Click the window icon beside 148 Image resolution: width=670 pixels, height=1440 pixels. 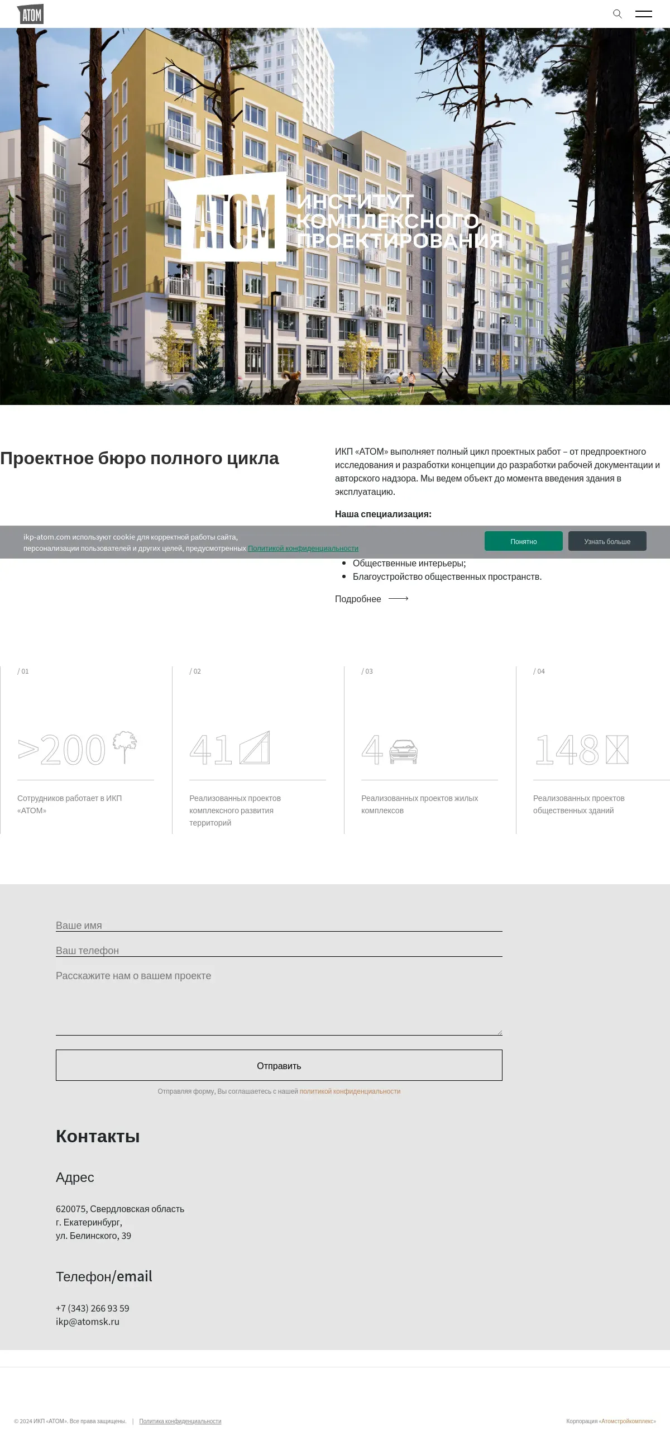pyautogui.click(x=617, y=750)
